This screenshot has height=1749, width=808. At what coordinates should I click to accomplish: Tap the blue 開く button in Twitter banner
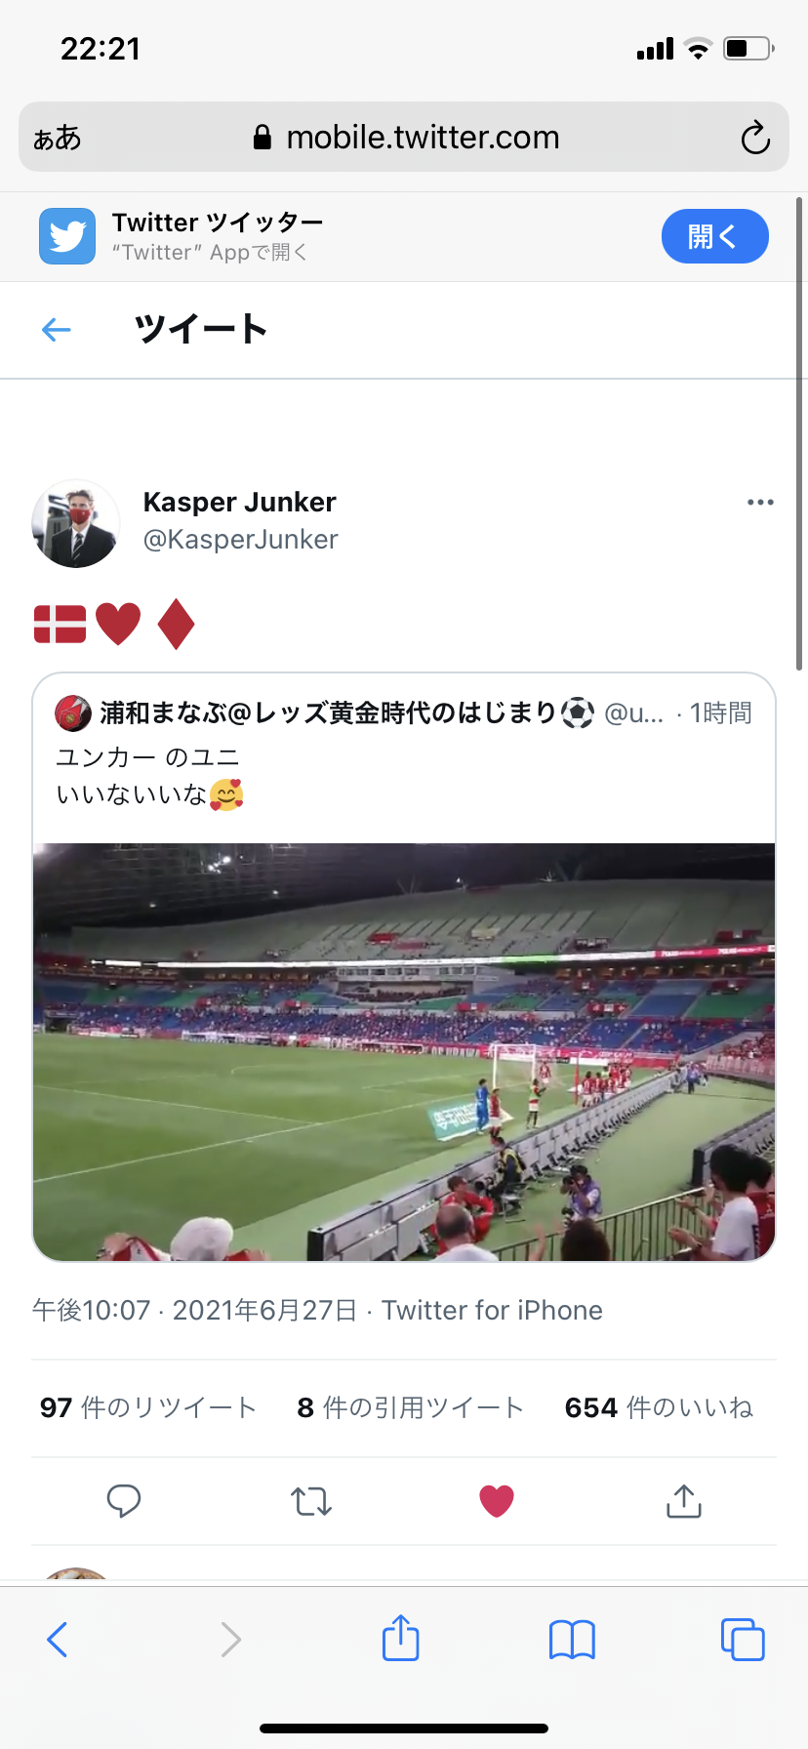click(714, 236)
